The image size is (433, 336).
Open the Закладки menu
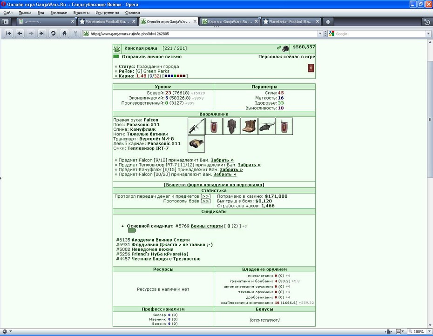pos(59,13)
